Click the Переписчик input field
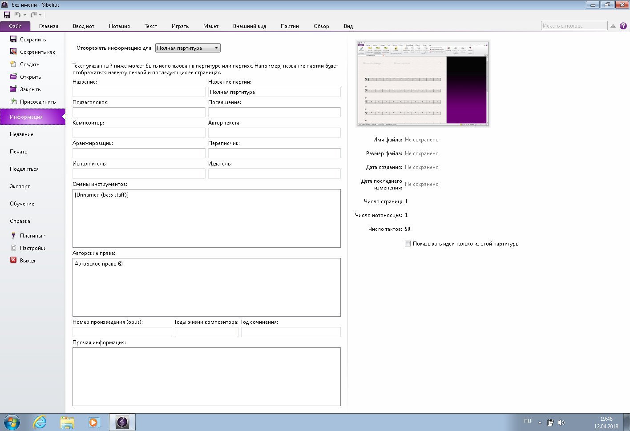The image size is (630, 431). 275,153
